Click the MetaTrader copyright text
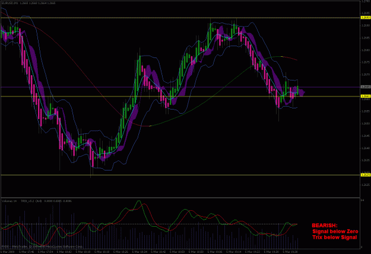Image resolution: width=371 pixels, height=254 pixels. [43, 247]
